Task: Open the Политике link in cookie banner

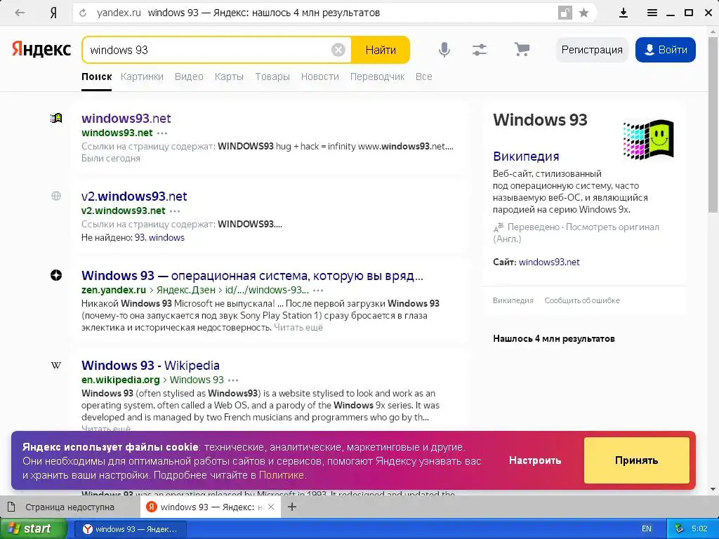Action: pos(281,475)
